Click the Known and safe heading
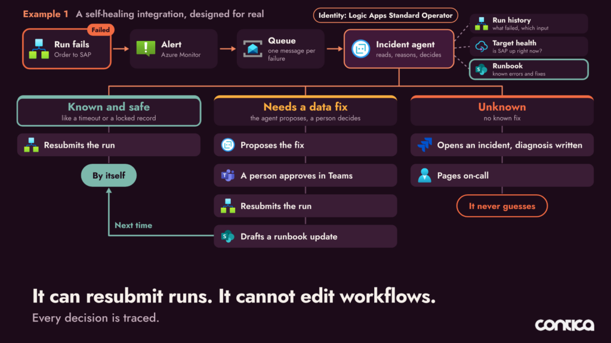Screen dimensions: 611x343 109,107
